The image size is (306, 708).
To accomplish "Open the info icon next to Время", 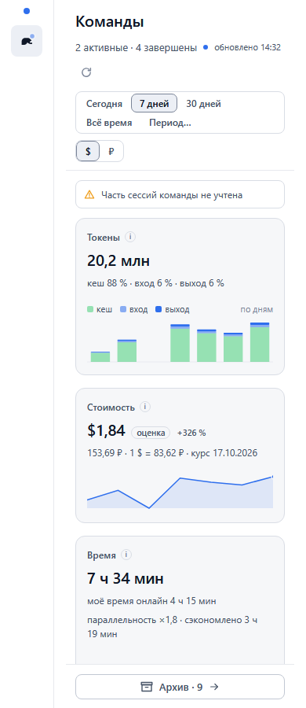I will 126,555.
